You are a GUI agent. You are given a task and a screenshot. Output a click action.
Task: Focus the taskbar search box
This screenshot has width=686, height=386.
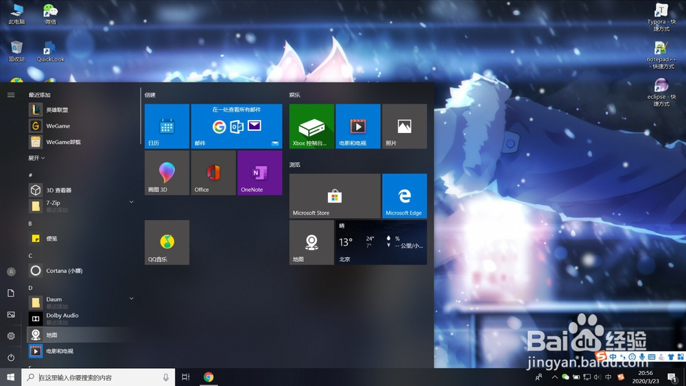point(98,377)
